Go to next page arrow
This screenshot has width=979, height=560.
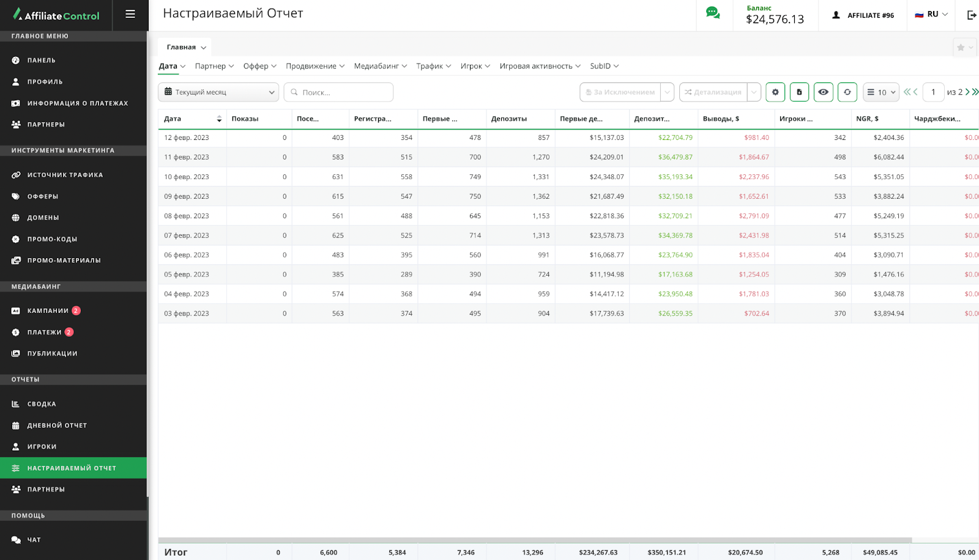(967, 92)
